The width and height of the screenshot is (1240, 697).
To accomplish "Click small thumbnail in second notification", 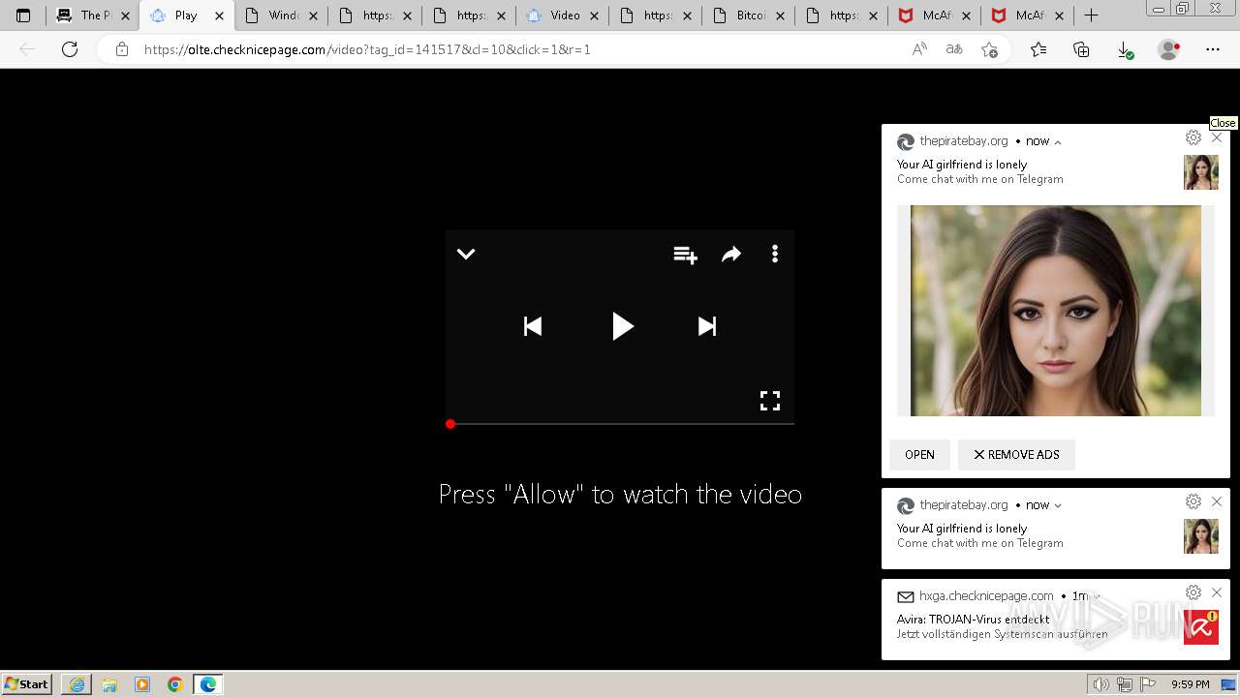I will 1201,536.
